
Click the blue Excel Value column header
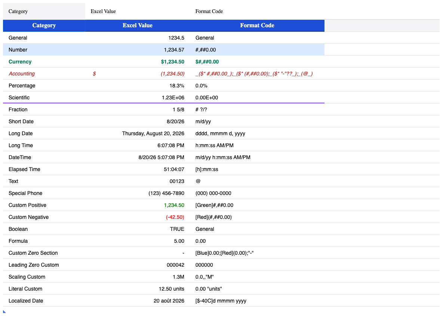(137, 25)
